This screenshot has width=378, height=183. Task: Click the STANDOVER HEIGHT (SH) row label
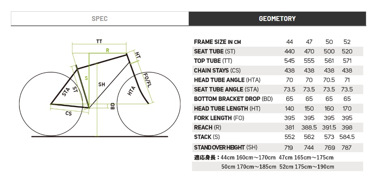[x=226, y=147]
